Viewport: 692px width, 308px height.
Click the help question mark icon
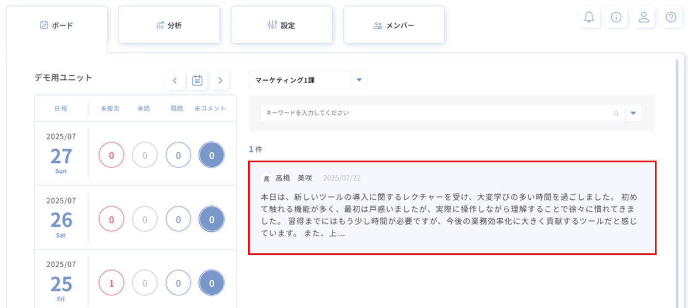[x=671, y=17]
